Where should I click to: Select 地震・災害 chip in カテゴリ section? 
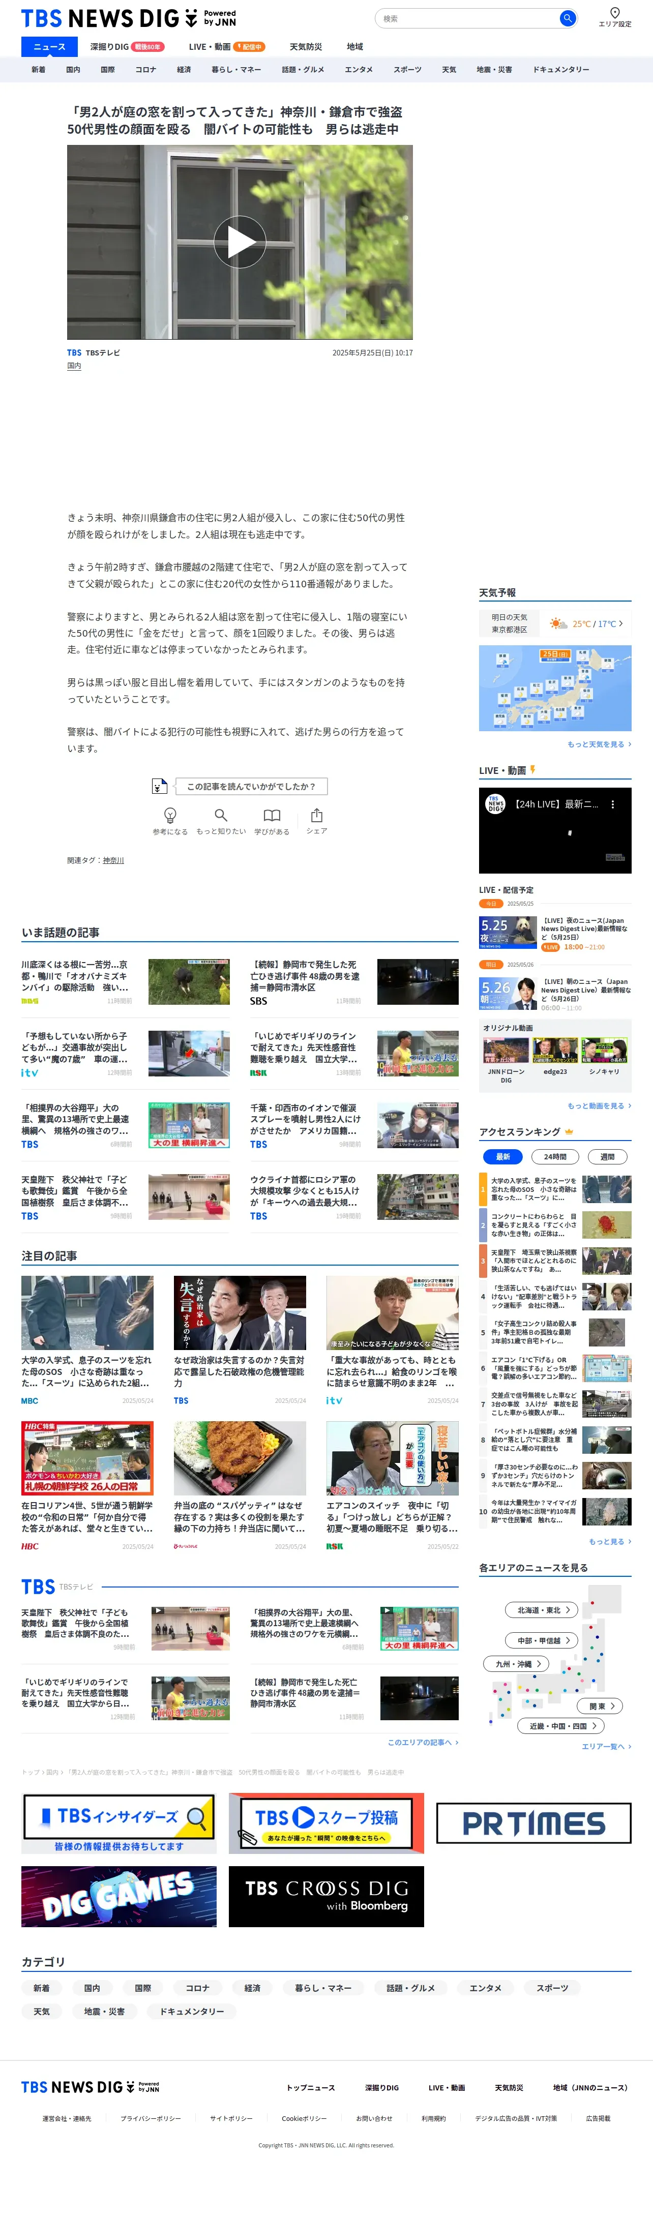tap(104, 2011)
